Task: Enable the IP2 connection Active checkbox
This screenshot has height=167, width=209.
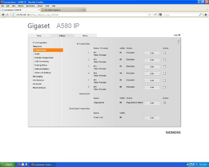Action: [x=165, y=60]
